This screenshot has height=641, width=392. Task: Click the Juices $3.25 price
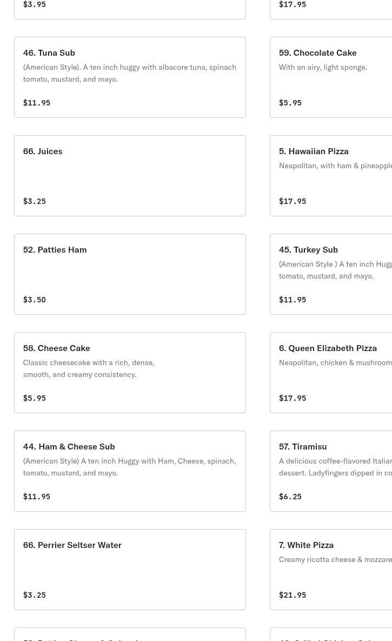point(35,201)
